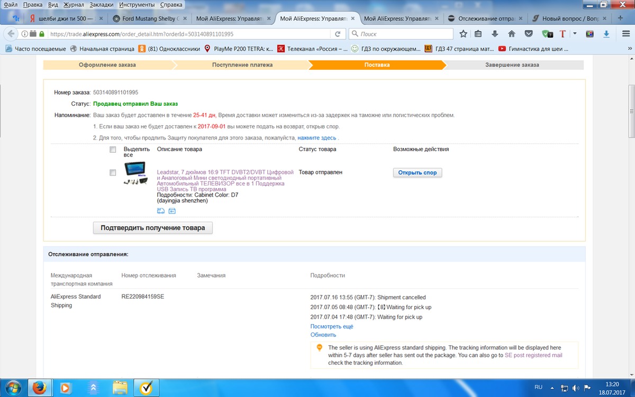This screenshot has width=635, height=397.
Task: Click the browser back arrow button
Action: click(x=10, y=34)
